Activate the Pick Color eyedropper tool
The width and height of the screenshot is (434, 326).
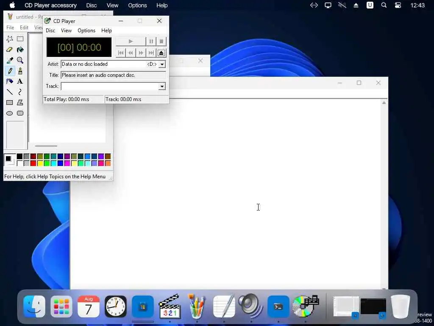(10, 60)
